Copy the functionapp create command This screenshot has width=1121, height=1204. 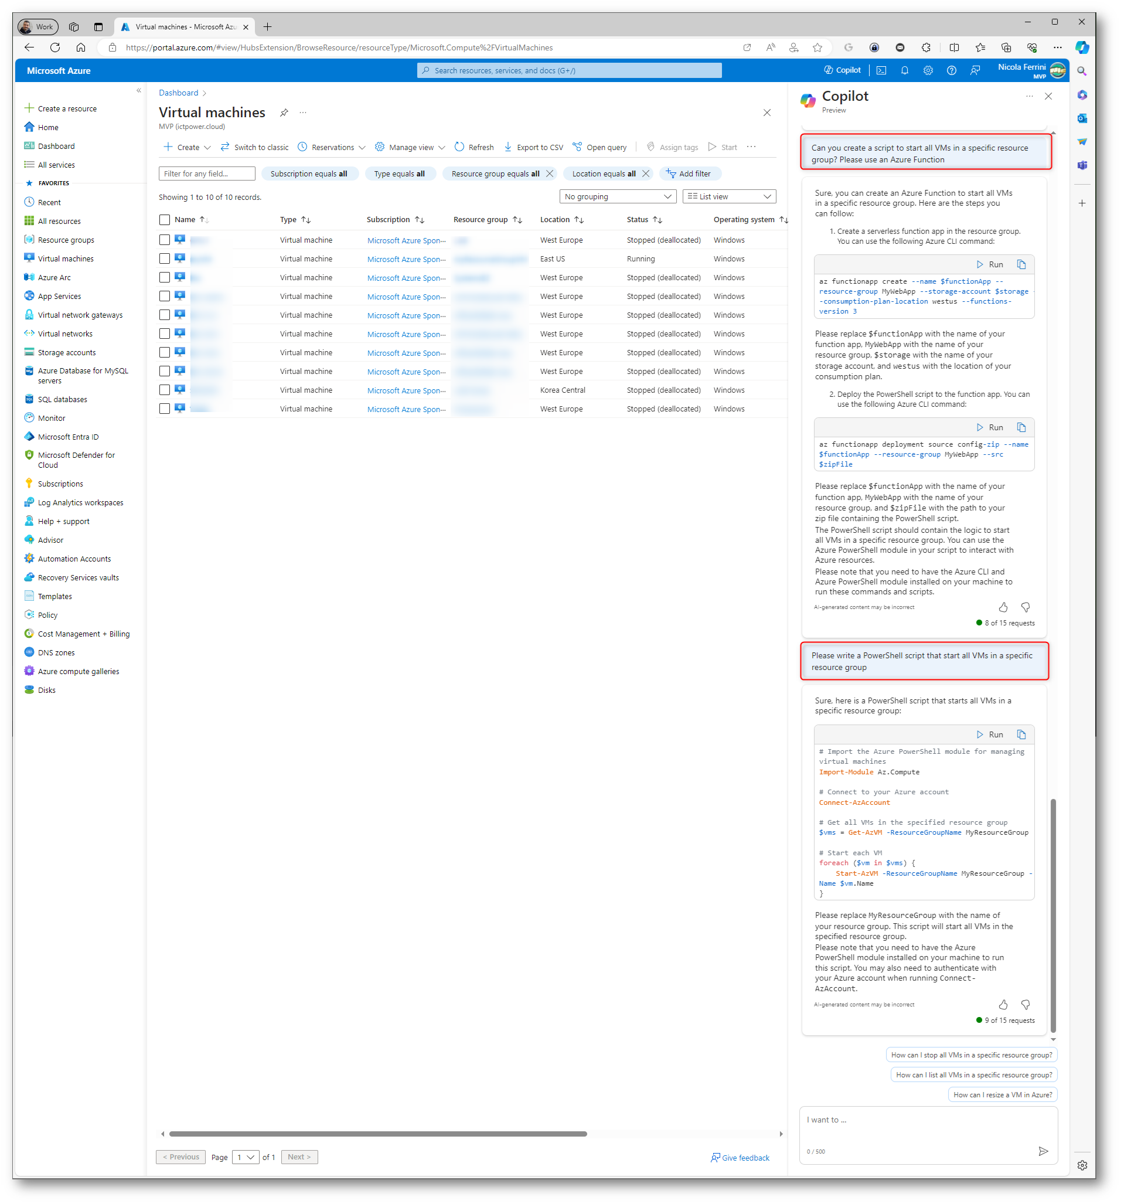point(1021,265)
